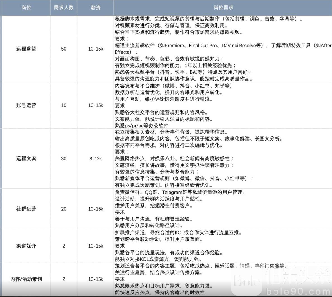Click the 远程剪辑 position cell

pyautogui.click(x=26, y=49)
